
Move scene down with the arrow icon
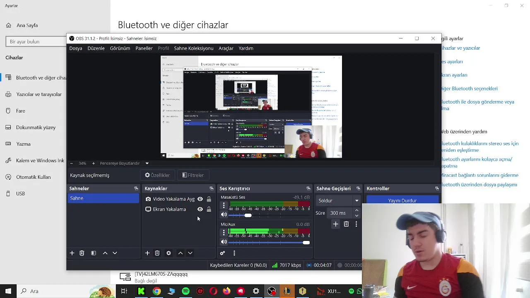coord(115,253)
